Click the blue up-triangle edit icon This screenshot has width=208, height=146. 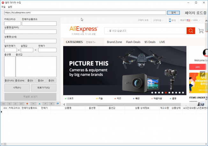click(39, 104)
